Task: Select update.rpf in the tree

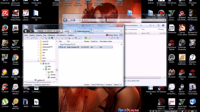Action: 40,80
